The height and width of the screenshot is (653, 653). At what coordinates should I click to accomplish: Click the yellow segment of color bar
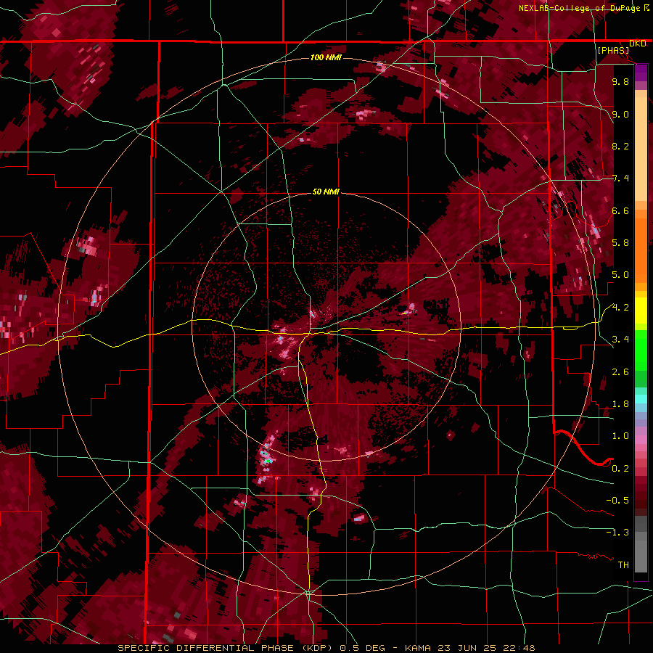click(x=641, y=311)
